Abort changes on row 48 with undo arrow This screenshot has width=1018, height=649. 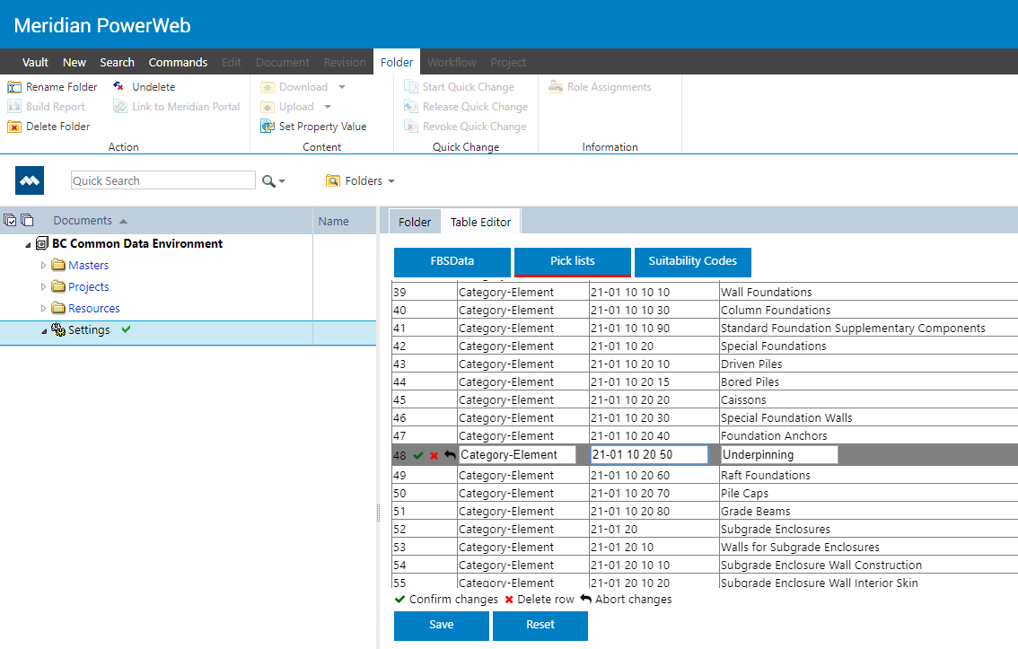click(450, 455)
